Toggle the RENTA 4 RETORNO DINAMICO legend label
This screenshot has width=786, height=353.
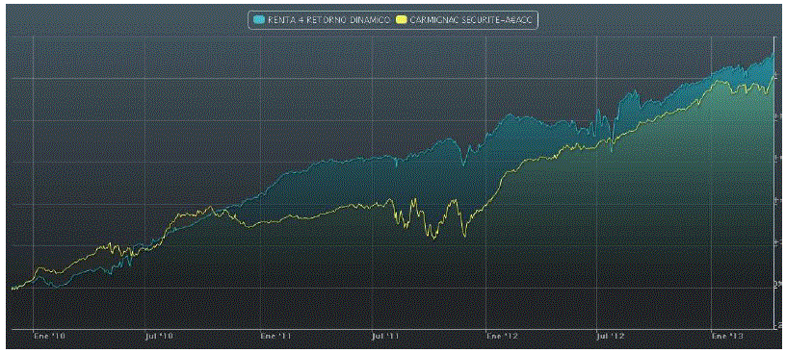[327, 19]
